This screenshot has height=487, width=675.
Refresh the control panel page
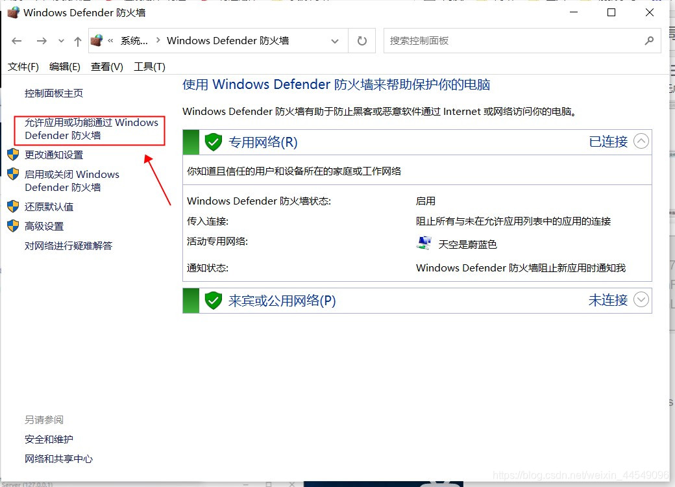(362, 41)
